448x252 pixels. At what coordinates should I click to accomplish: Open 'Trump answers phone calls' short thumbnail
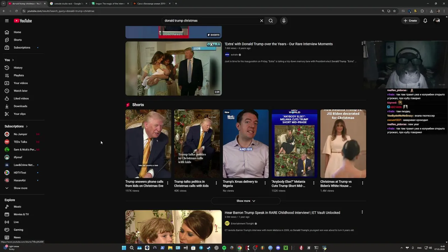[148, 144]
